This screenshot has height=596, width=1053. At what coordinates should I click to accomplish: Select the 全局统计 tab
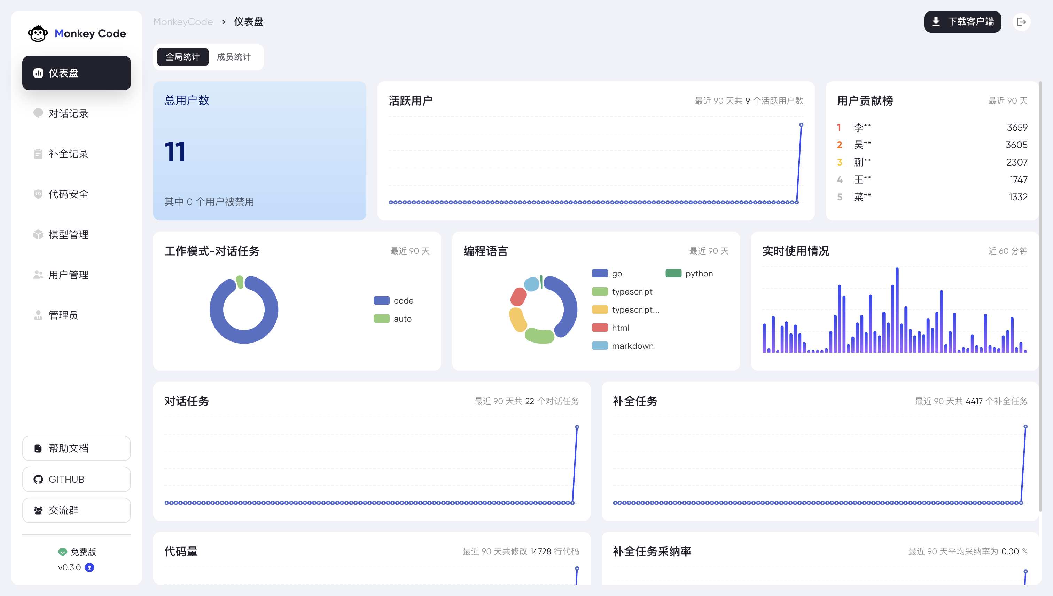[x=182, y=57]
